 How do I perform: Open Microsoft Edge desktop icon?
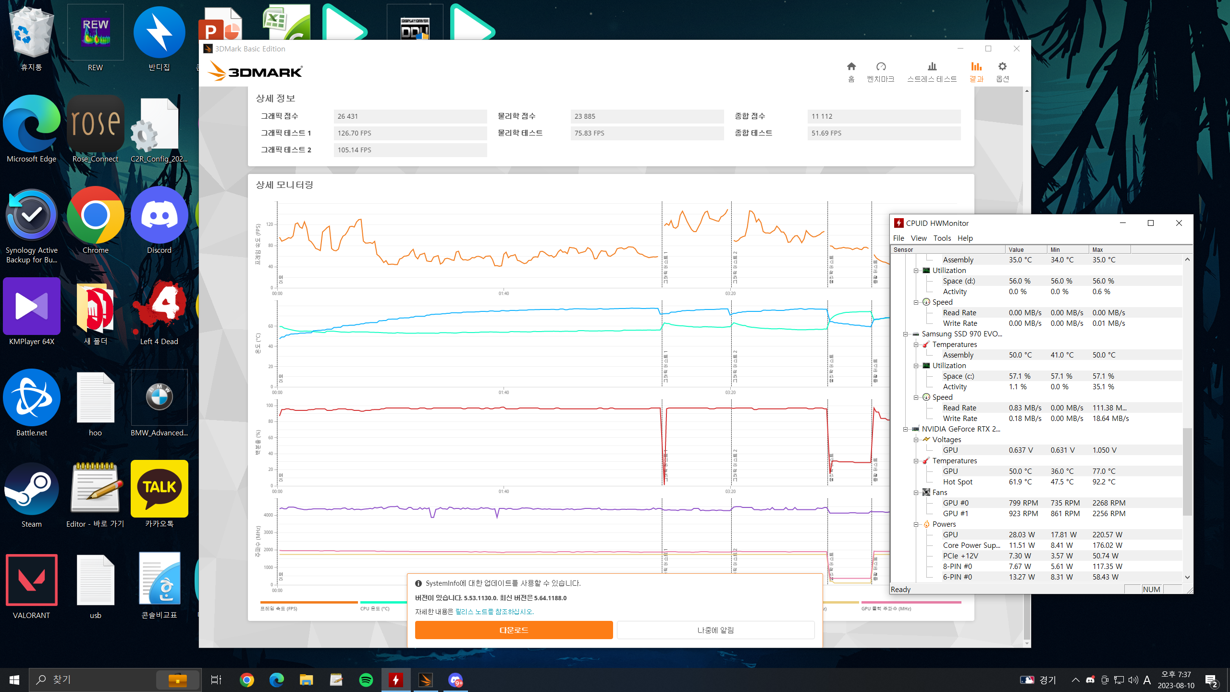[32, 130]
